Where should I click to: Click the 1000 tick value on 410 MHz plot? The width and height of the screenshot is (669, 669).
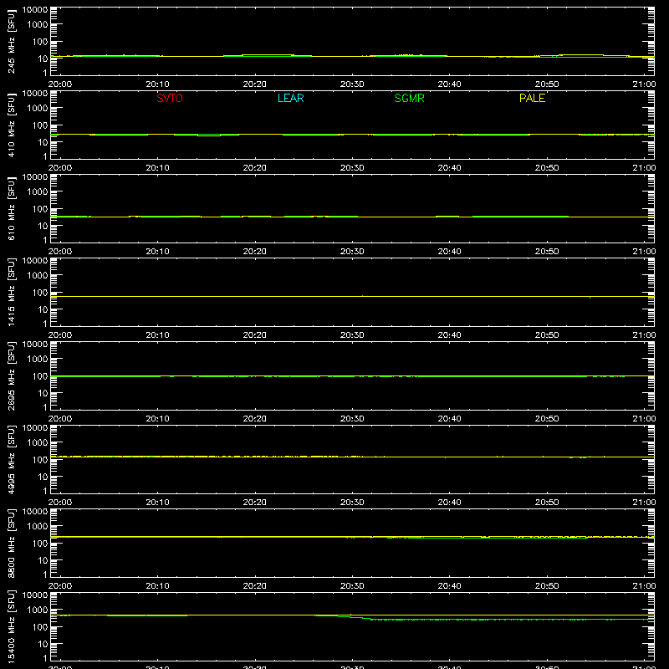(38, 109)
